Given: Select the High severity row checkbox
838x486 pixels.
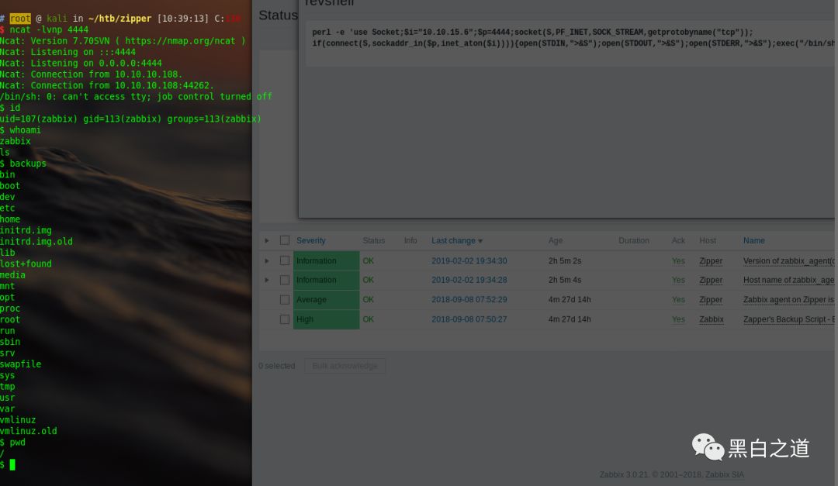Looking at the screenshot, I should (x=285, y=319).
